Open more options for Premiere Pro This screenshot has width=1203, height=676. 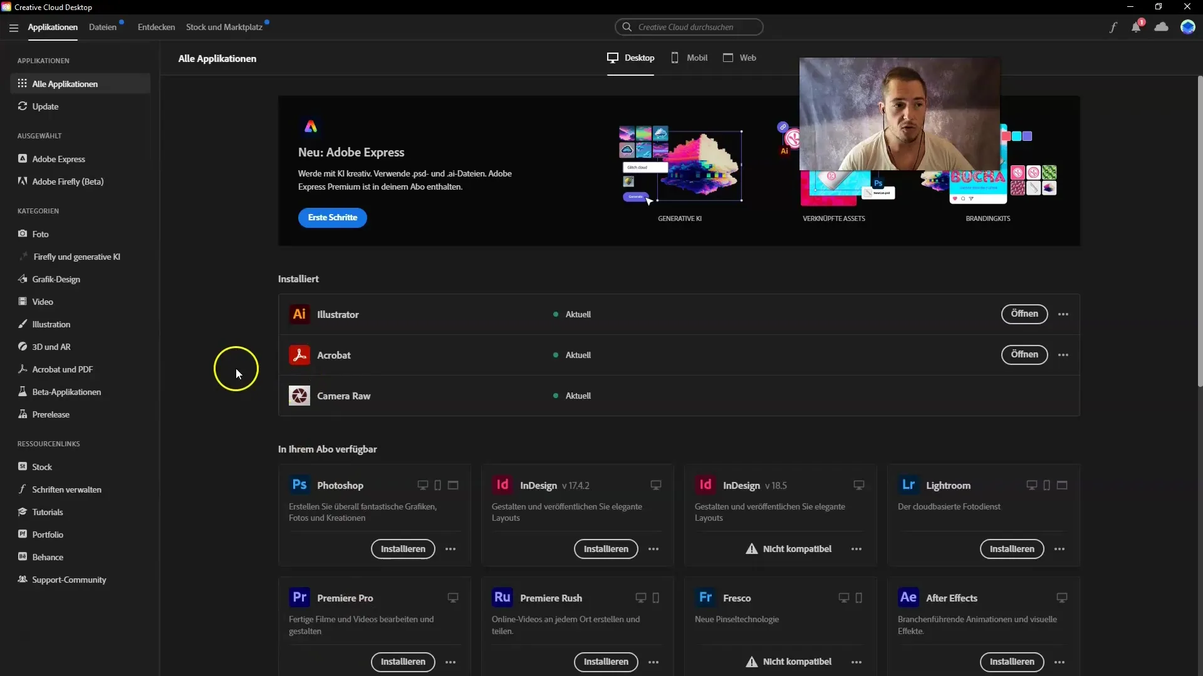point(450,662)
